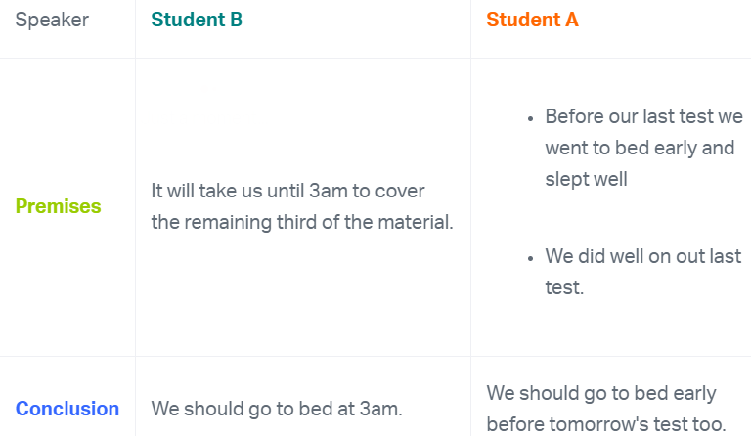Select the orange Student A header
Viewport: 751px width, 436px height.
(532, 20)
